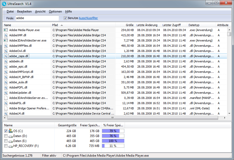Select the adobe_epic.dll file icon
This screenshot has height=160, width=234.
(6, 67)
